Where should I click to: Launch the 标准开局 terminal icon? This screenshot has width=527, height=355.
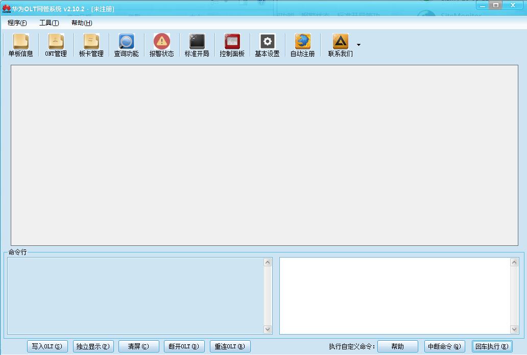(x=197, y=45)
